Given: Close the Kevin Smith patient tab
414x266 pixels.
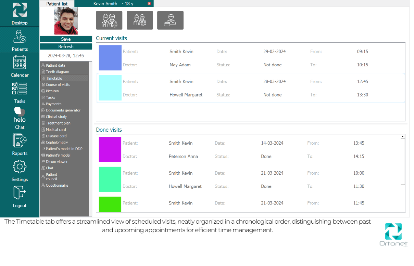Looking at the screenshot, I should pos(149,3).
